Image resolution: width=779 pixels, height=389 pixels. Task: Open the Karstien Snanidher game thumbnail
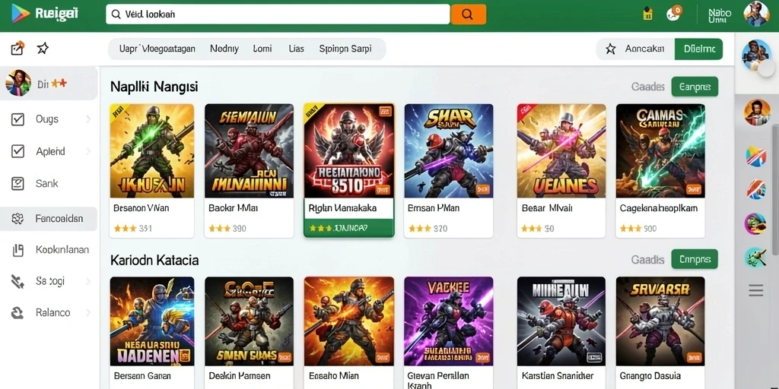point(561,321)
